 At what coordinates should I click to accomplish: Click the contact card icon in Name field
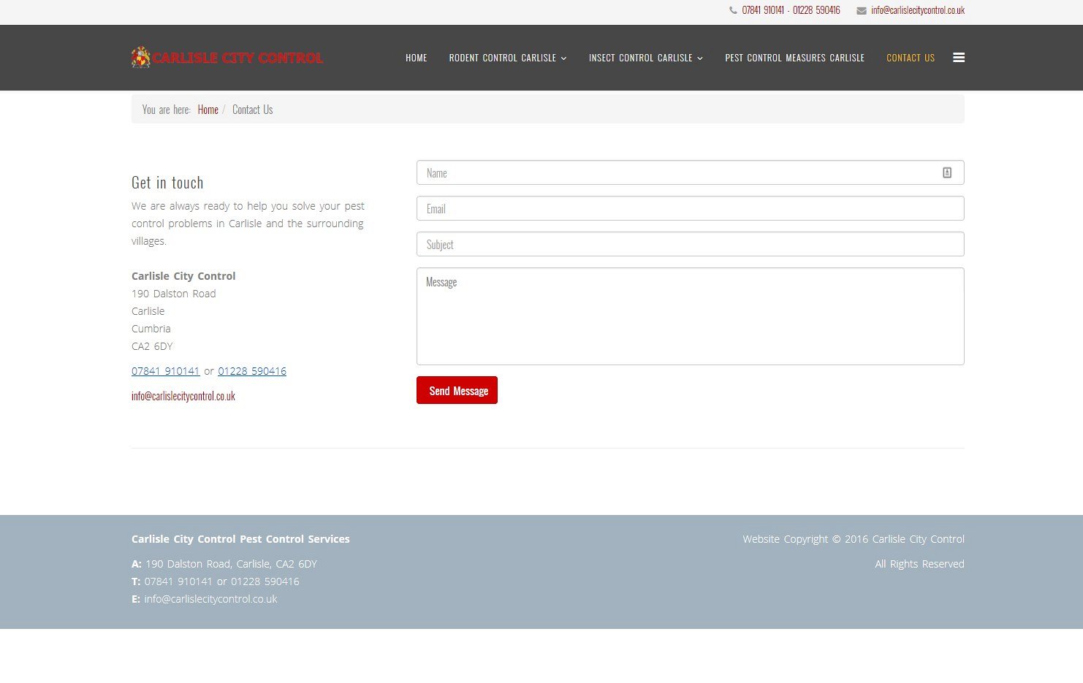947,172
